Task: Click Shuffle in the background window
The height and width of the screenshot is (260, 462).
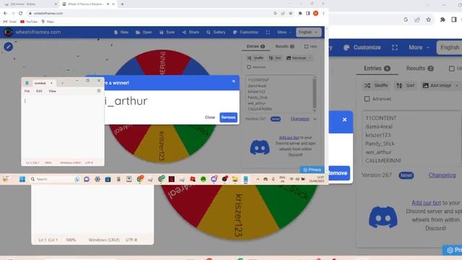Action: [376, 85]
